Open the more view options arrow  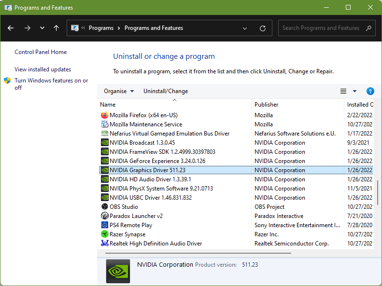coord(354,91)
